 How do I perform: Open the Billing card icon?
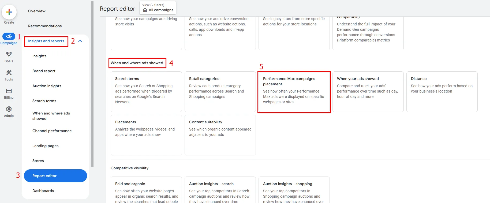pos(9,91)
